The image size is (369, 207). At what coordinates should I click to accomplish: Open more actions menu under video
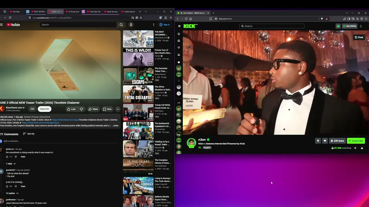[118, 109]
